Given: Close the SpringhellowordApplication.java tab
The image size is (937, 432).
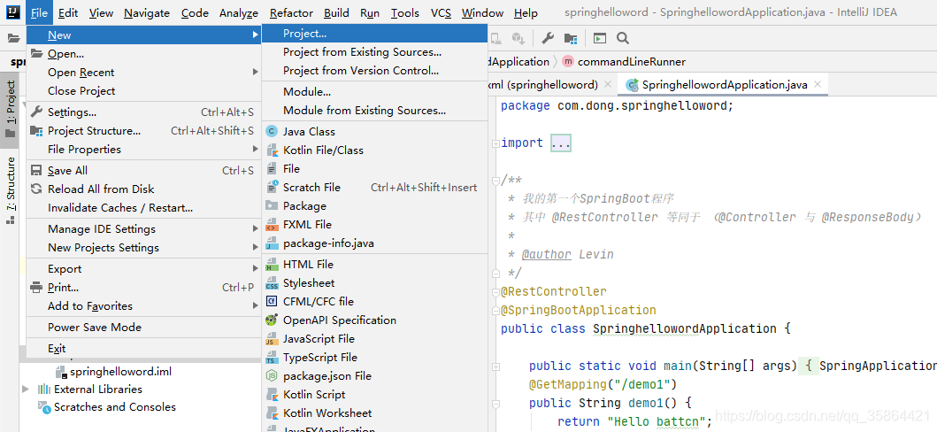Looking at the screenshot, I should pyautogui.click(x=818, y=84).
